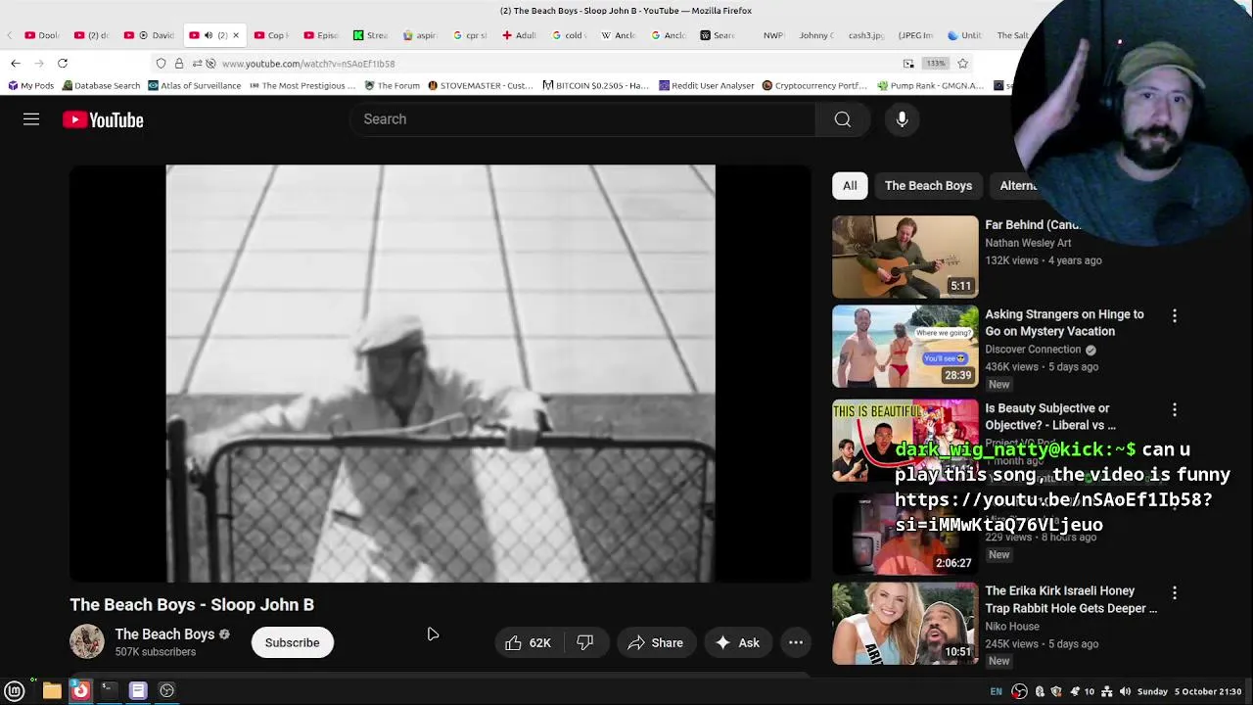The height and width of the screenshot is (705, 1253).
Task: Click the Sloop John B video player
Action: [441, 373]
